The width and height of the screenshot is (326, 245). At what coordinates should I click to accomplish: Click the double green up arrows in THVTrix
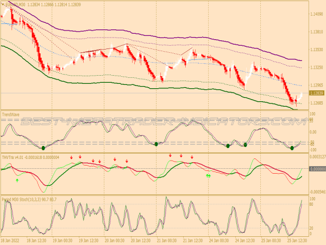208,176
